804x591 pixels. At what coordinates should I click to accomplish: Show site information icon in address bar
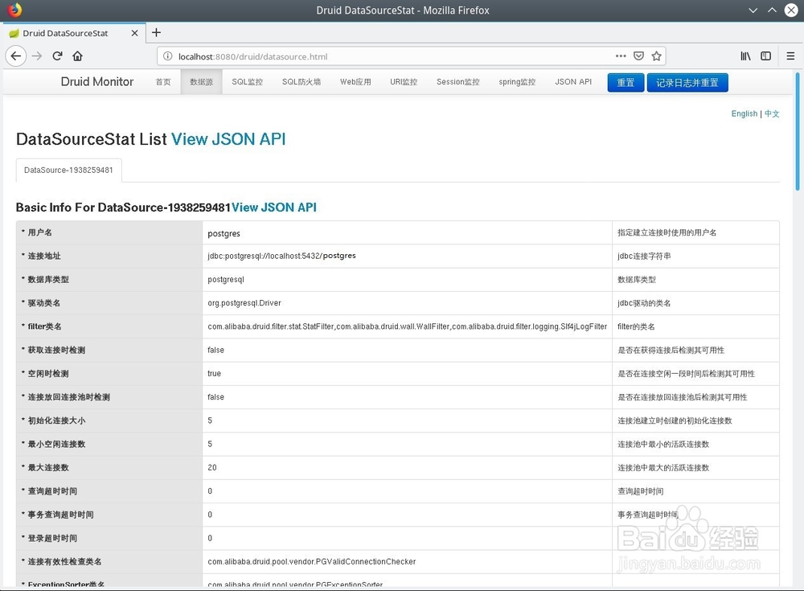pyautogui.click(x=168, y=56)
